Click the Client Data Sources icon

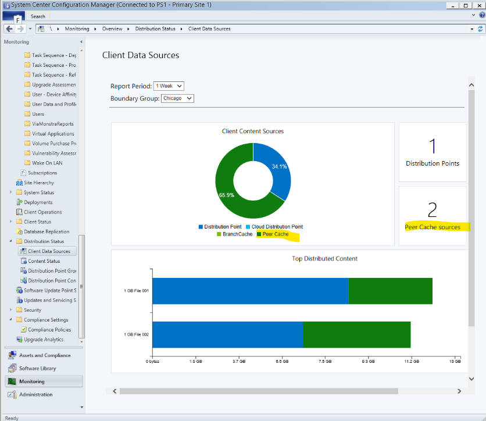tap(23, 251)
